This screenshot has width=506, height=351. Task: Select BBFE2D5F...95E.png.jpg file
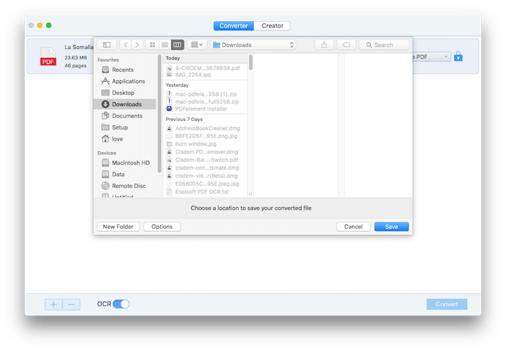click(205, 136)
